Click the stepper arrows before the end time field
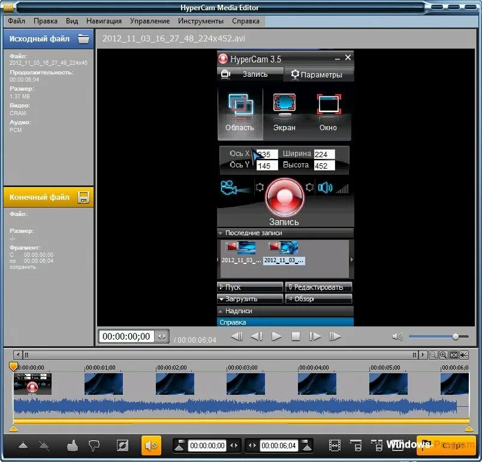 coord(252,445)
